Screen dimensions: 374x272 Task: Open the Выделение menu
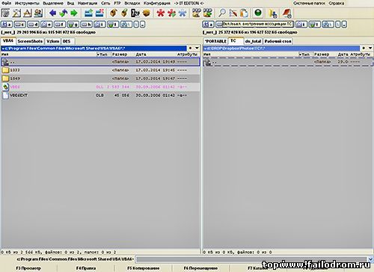[x=53, y=3]
